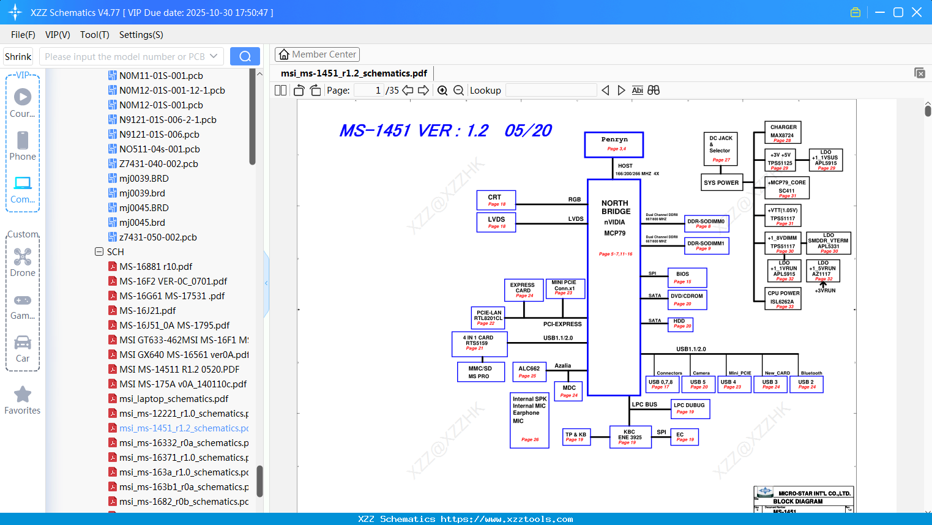The image size is (932, 525).
Task: Find previous lookup result triangle
Action: point(605,91)
